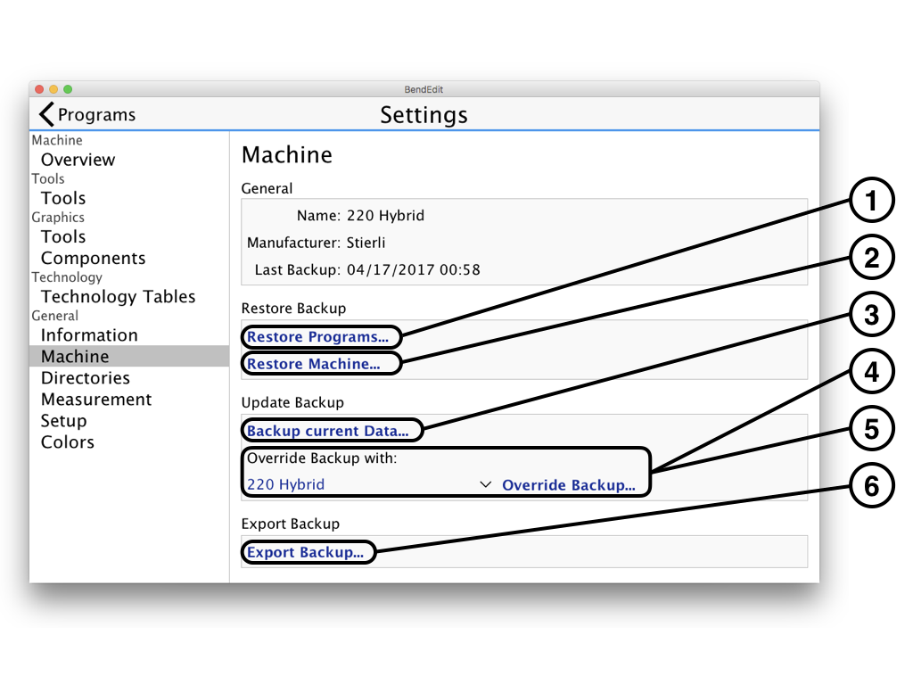Select Components in the sidebar
This screenshot has height=685, width=913.
click(x=93, y=258)
